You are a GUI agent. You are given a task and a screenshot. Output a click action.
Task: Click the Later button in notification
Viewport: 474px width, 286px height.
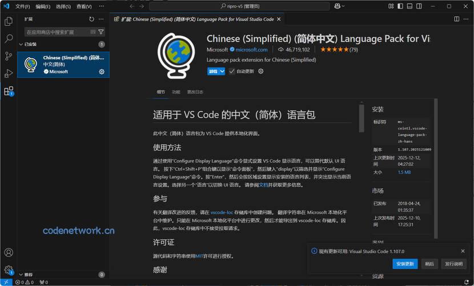pos(429,264)
